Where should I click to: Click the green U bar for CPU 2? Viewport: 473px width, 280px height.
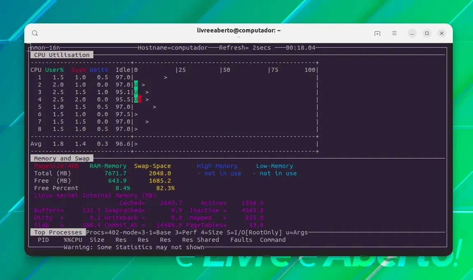coord(136,85)
